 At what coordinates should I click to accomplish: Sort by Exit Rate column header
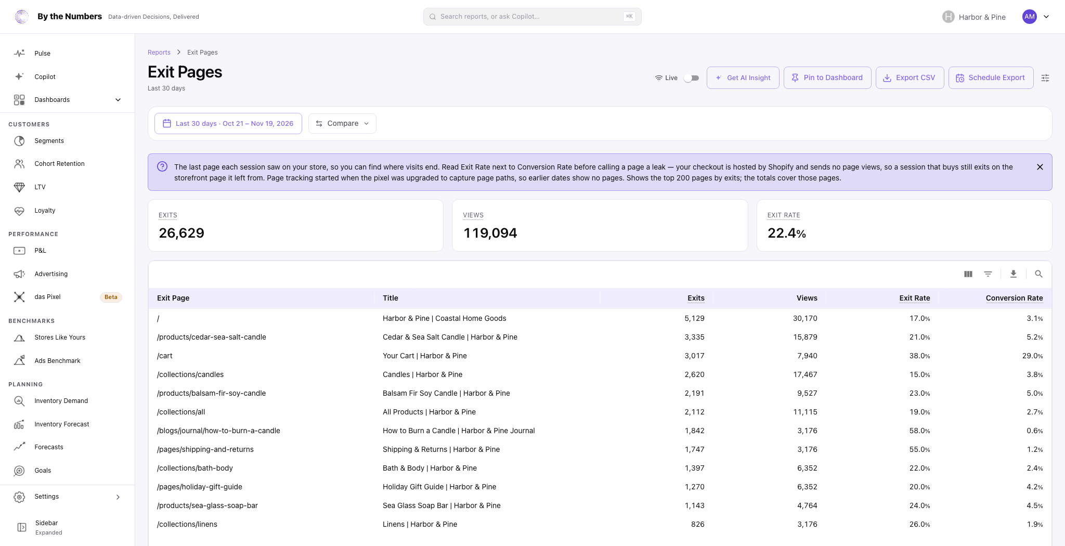tap(915, 298)
